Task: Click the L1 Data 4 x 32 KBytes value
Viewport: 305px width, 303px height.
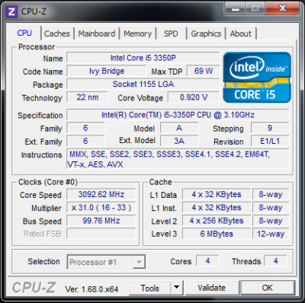Action: pos(217,194)
